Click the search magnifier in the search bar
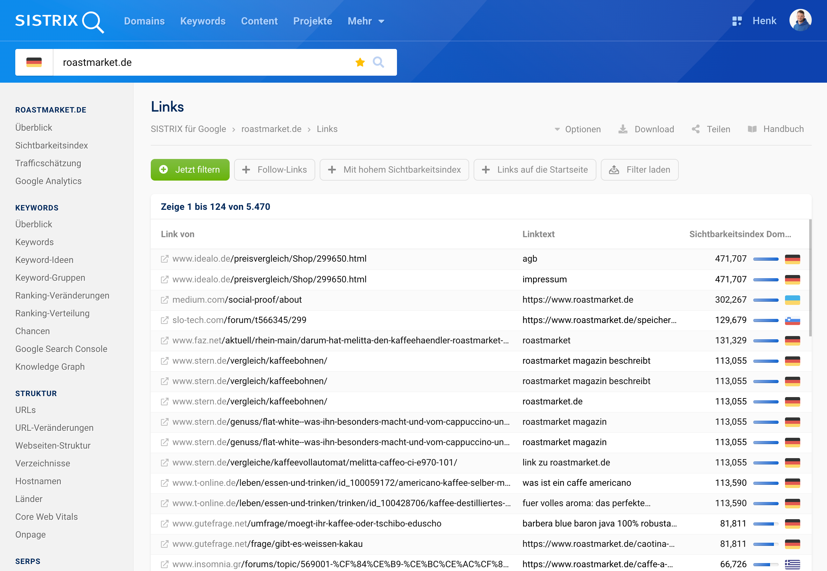827x571 pixels. point(379,62)
